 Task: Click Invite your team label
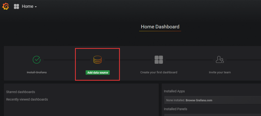pos(220,72)
